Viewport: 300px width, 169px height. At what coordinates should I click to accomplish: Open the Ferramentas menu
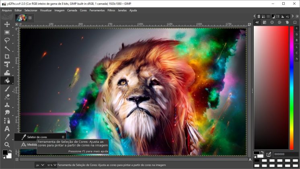point(97,10)
